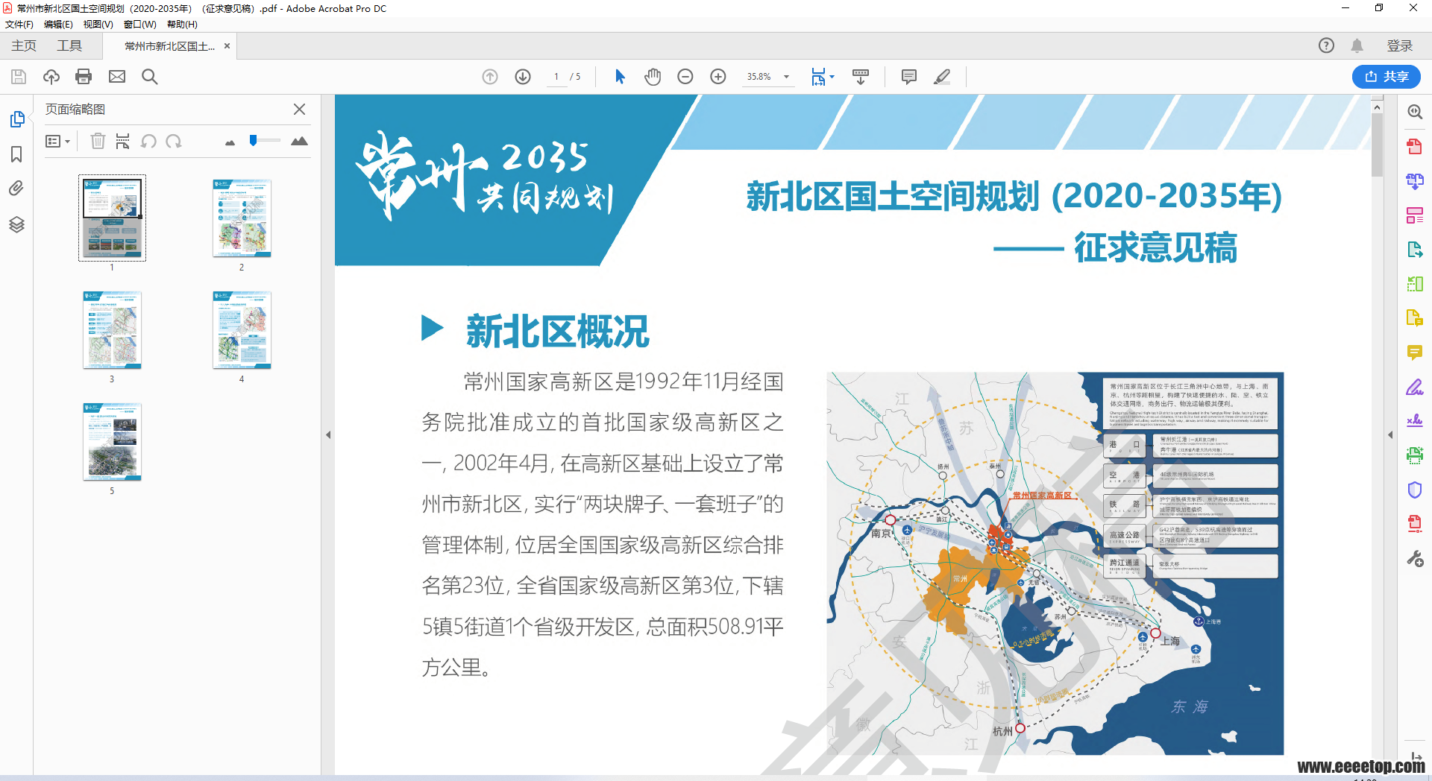Image resolution: width=1432 pixels, height=781 pixels.
Task: Open the help question mark icon
Action: (1326, 46)
